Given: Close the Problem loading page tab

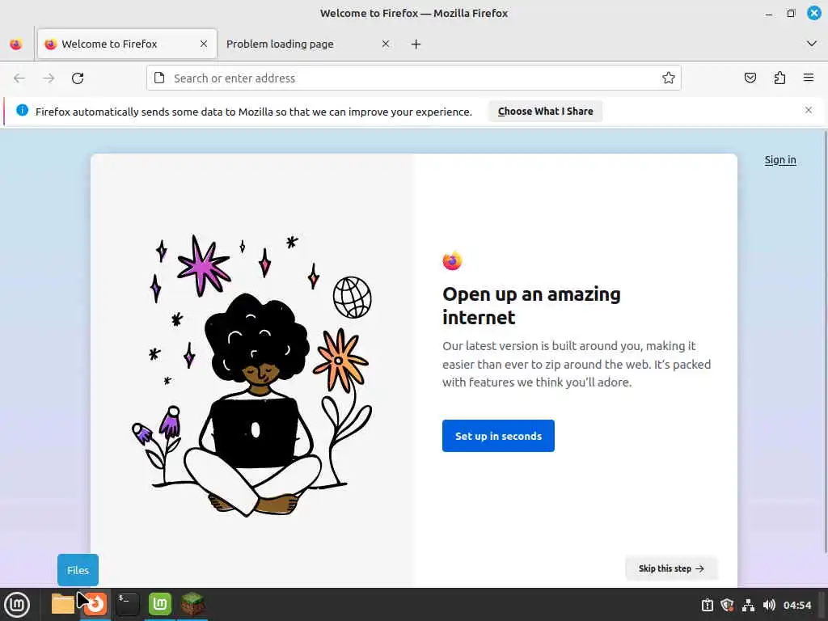Looking at the screenshot, I should [386, 44].
